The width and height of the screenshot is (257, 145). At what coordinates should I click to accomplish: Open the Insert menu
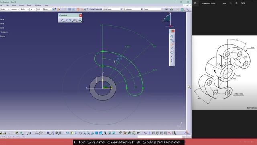pyautogui.click(x=21, y=5)
